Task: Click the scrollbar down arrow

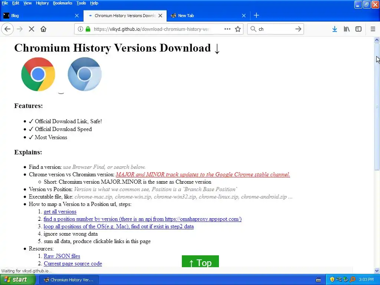Action: 377,271
